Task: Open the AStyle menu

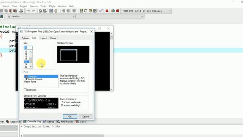Action: pos(52,6)
